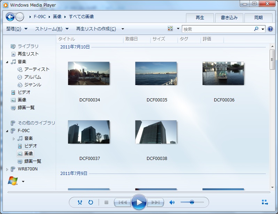Sort by 取得日 column
The image size is (278, 214).
pyautogui.click(x=137, y=39)
